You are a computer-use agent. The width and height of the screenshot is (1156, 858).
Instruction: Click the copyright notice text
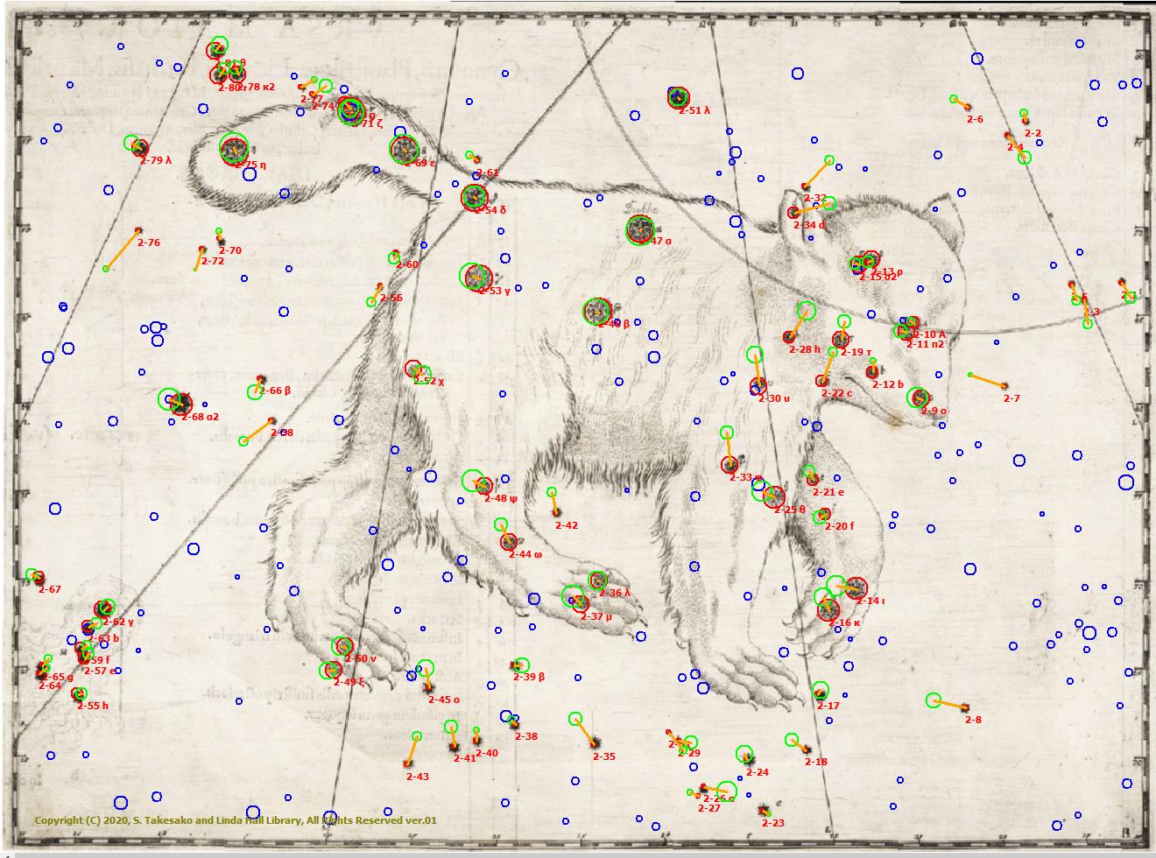[236, 820]
